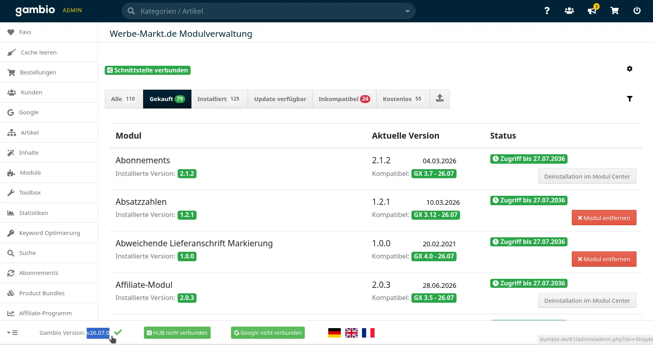Switch to the Gekauft tab

click(167, 99)
